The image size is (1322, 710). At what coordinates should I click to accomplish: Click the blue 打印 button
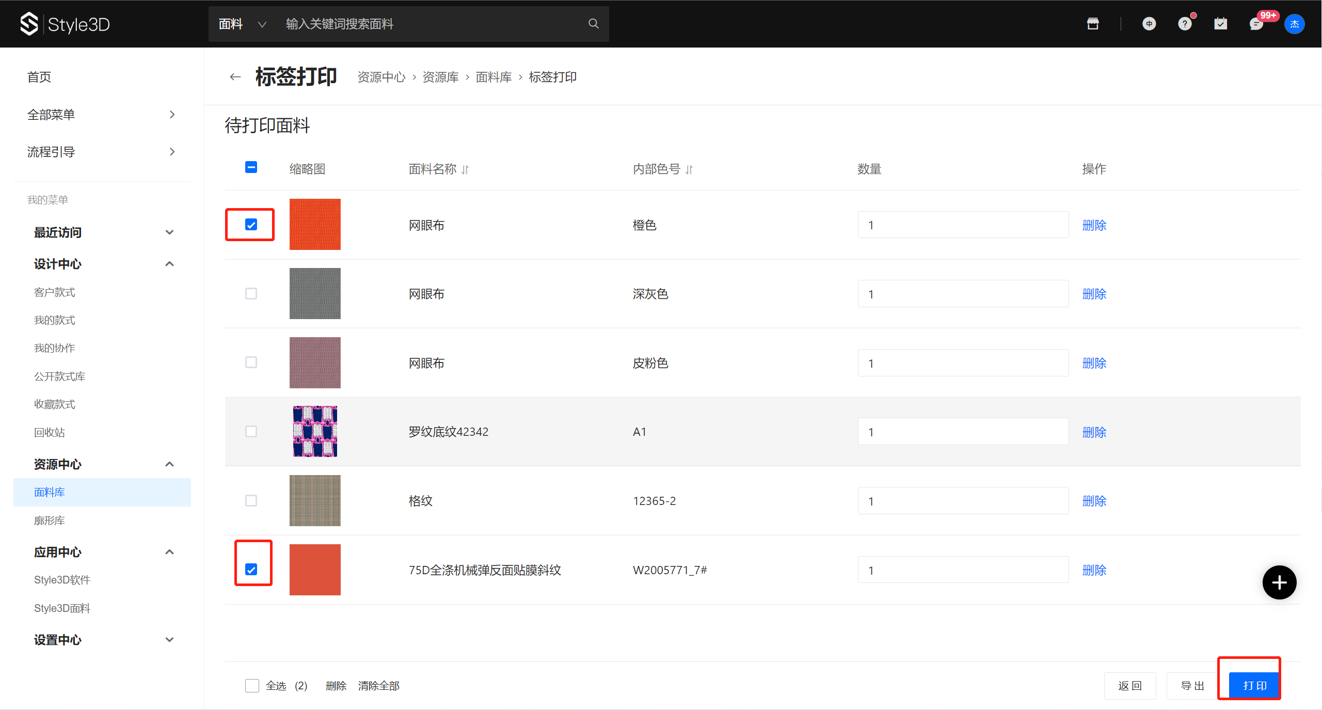point(1254,686)
